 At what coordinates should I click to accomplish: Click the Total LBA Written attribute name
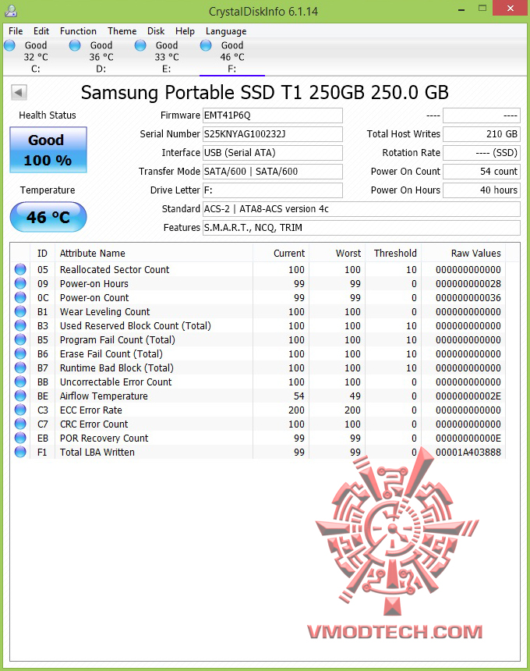(97, 453)
